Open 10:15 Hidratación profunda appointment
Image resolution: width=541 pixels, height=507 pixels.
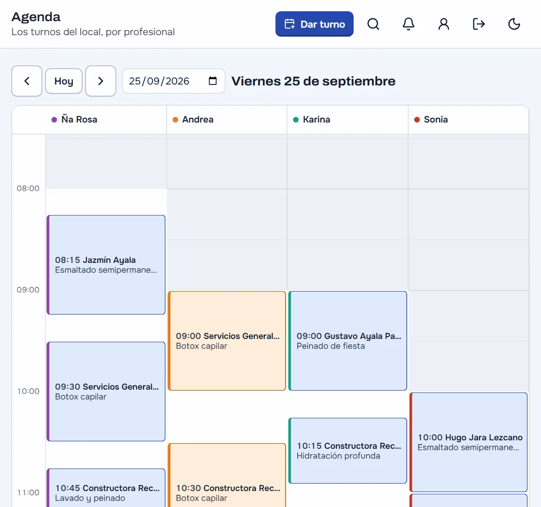348,451
